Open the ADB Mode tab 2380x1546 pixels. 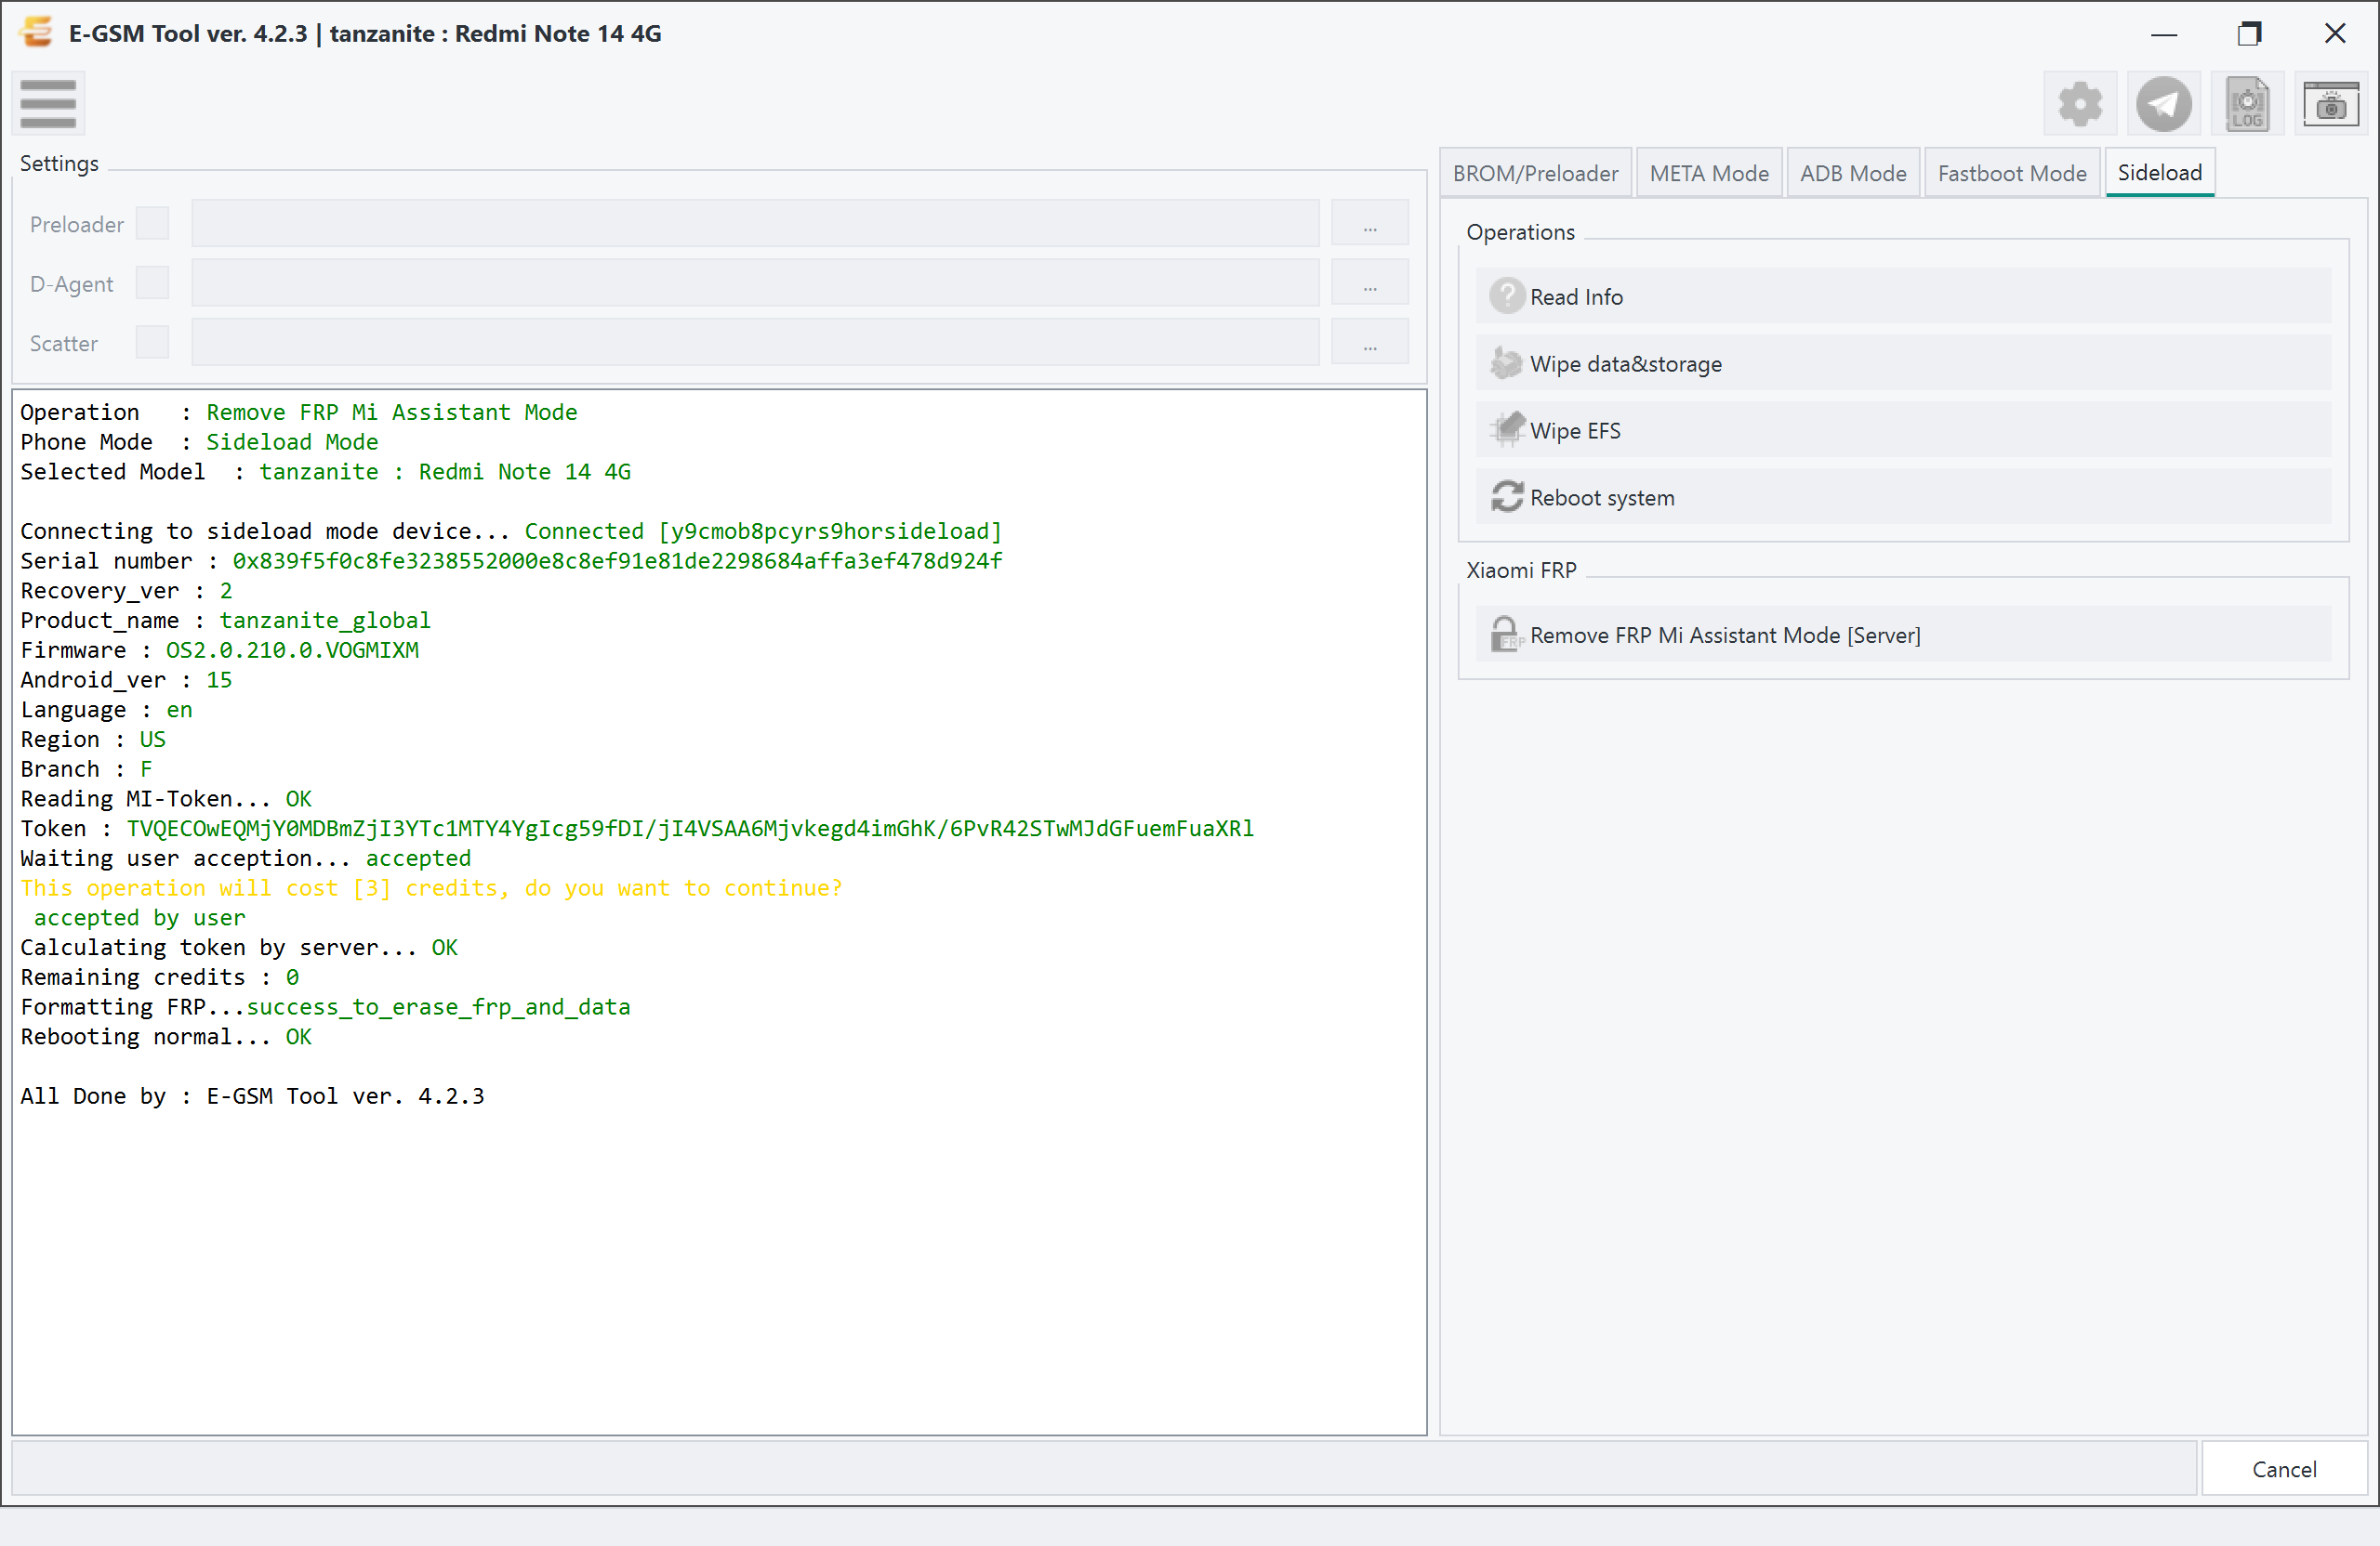coord(1853,173)
